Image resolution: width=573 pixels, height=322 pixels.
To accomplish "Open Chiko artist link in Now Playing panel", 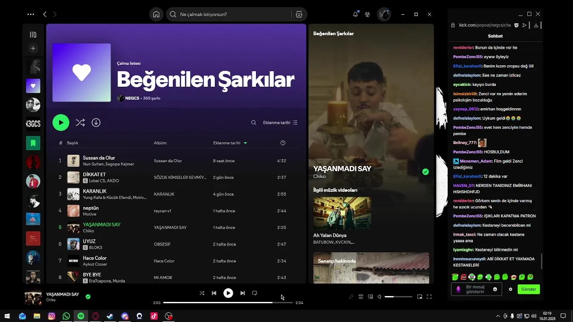I will pos(319,176).
